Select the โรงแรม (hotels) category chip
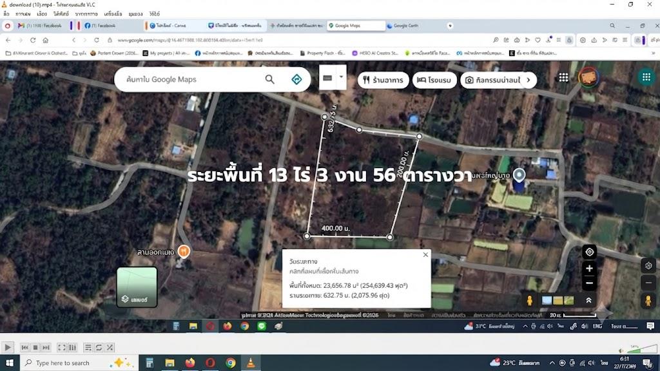This screenshot has height=371, width=660. (x=434, y=80)
